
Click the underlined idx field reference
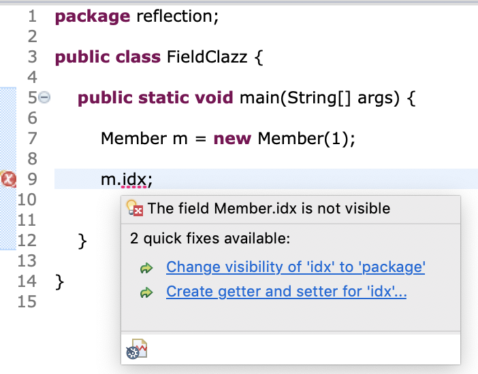pos(134,179)
